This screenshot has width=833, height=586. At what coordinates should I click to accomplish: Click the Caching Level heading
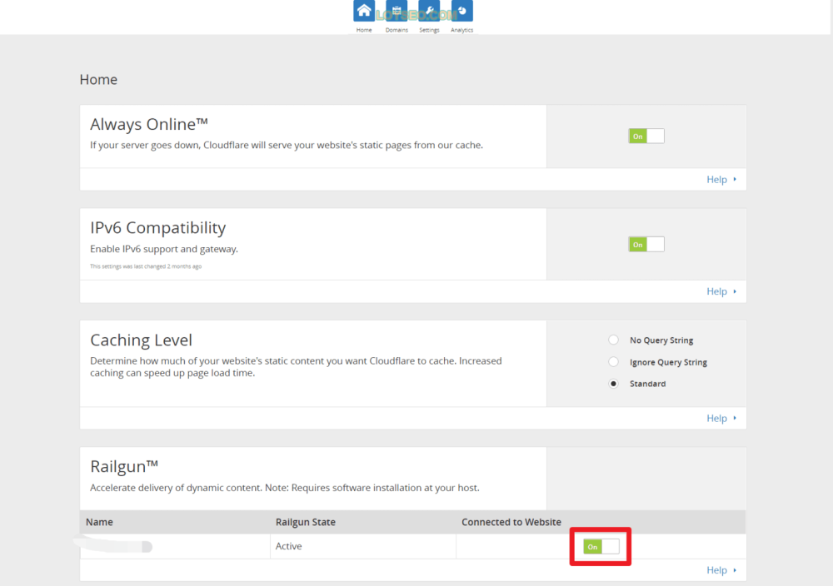point(141,340)
